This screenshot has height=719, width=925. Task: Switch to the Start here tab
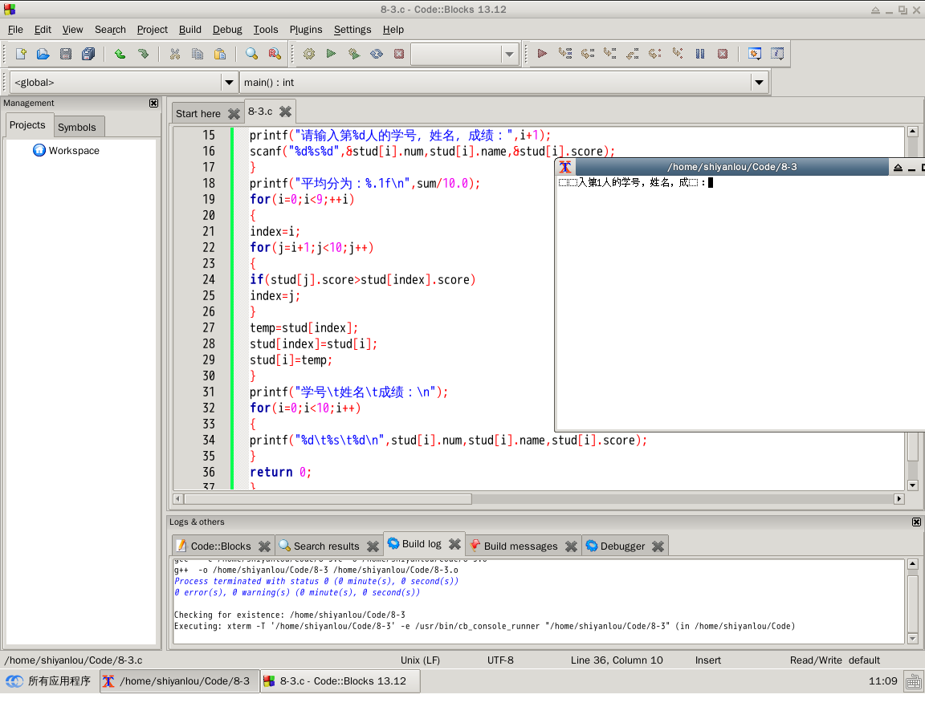[x=198, y=114]
